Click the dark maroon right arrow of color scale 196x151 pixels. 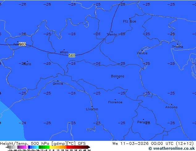89,147
